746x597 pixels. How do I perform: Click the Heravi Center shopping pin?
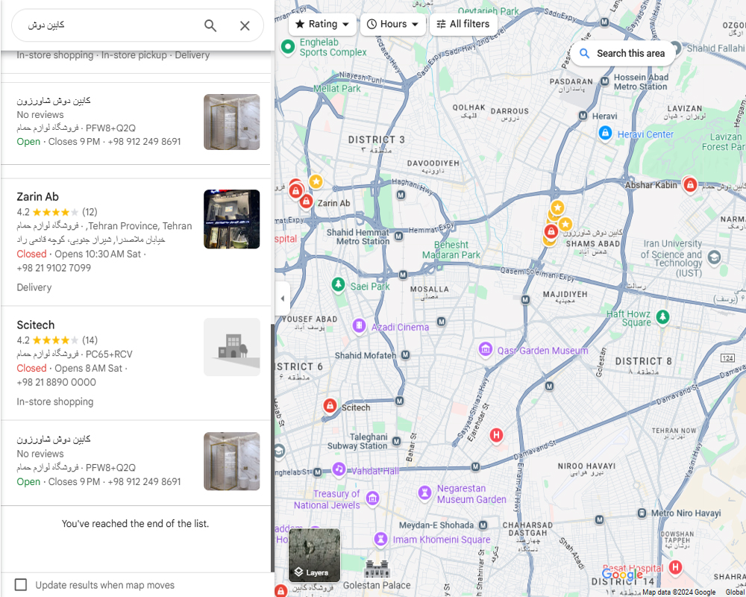[605, 133]
